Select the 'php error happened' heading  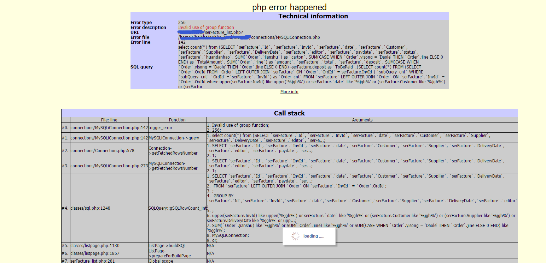pos(289,7)
